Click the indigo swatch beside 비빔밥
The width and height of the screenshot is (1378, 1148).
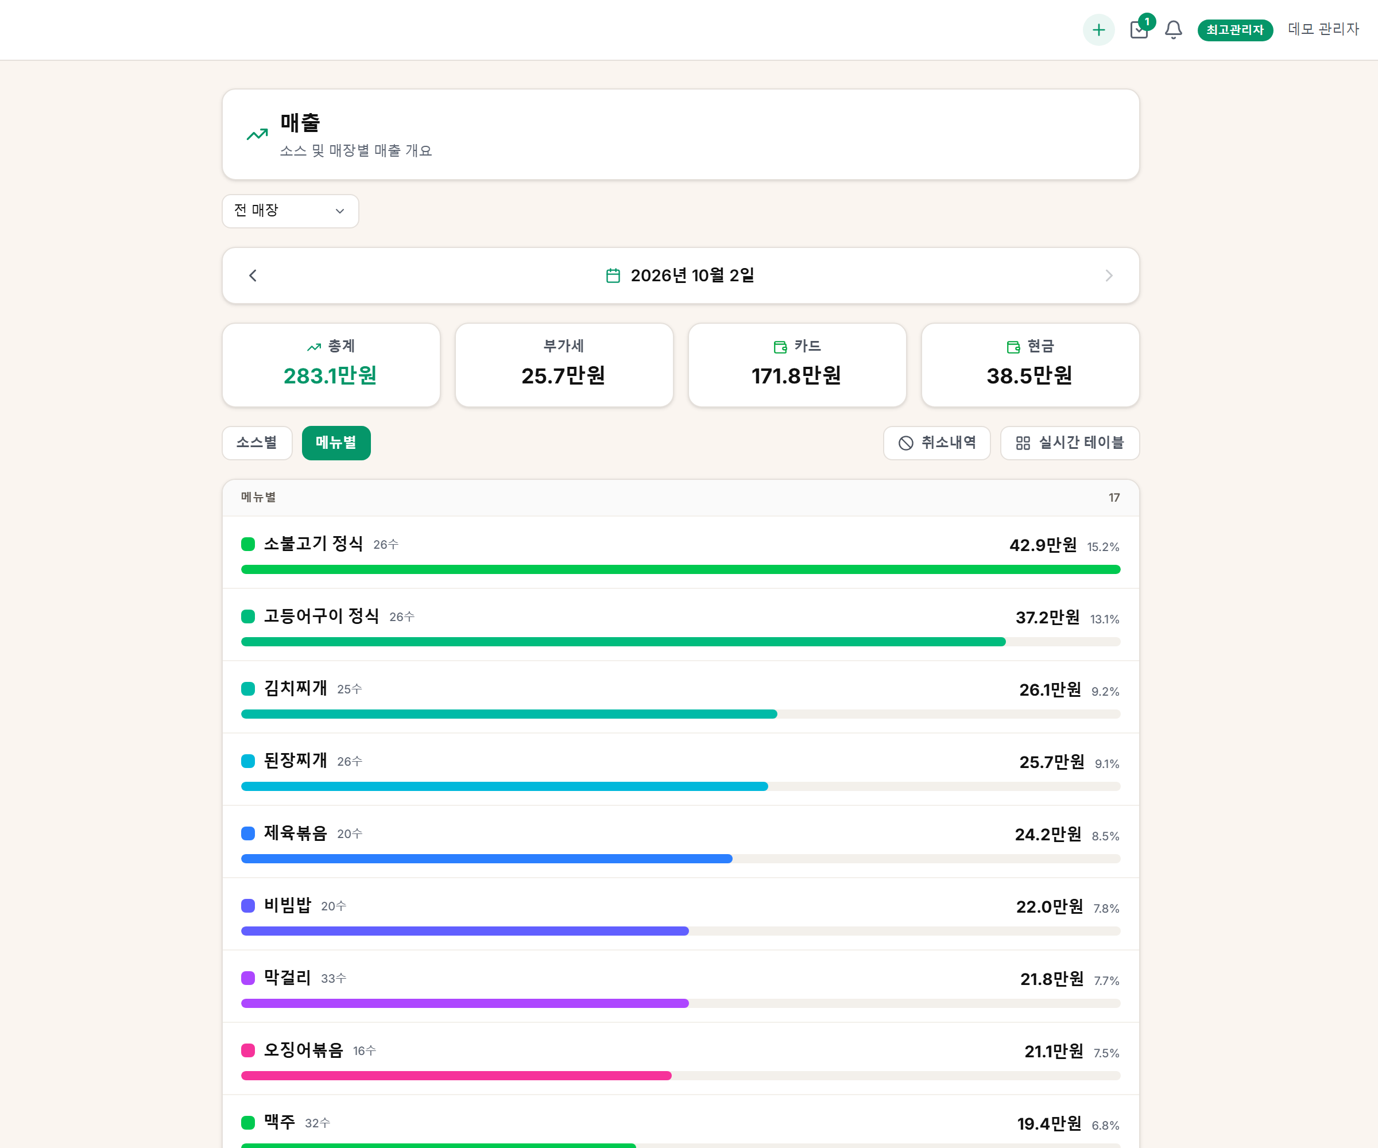[248, 905]
